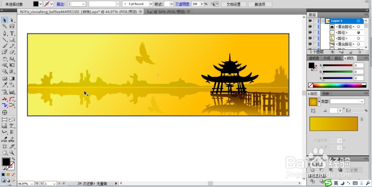Open artboard number dropdown

pyautogui.click(x=54, y=183)
